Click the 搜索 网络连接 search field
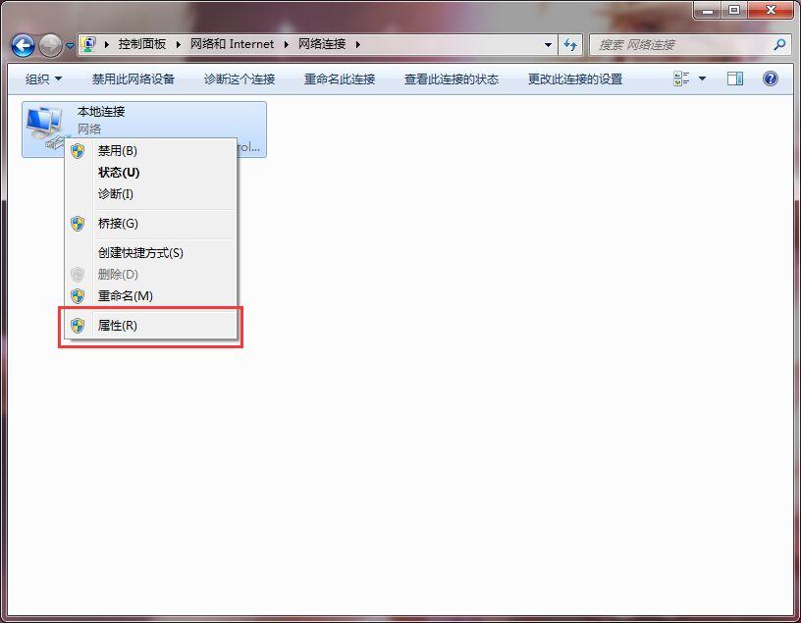The width and height of the screenshot is (801, 623). coord(682,45)
